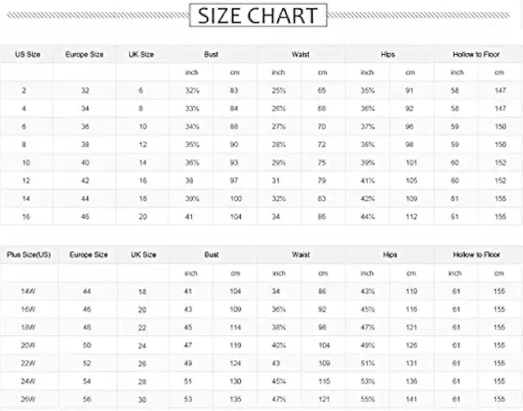Click UK Size header in the top table
The width and height of the screenshot is (523, 411).
tap(141, 55)
